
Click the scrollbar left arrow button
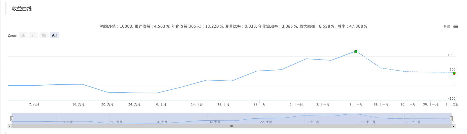[x=10, y=126]
